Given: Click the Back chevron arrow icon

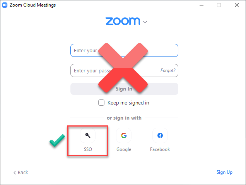Looking at the screenshot, I should [15, 173].
